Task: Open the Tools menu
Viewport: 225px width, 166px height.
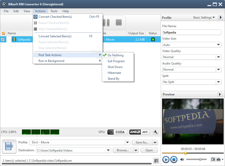Action: coord(54,11)
